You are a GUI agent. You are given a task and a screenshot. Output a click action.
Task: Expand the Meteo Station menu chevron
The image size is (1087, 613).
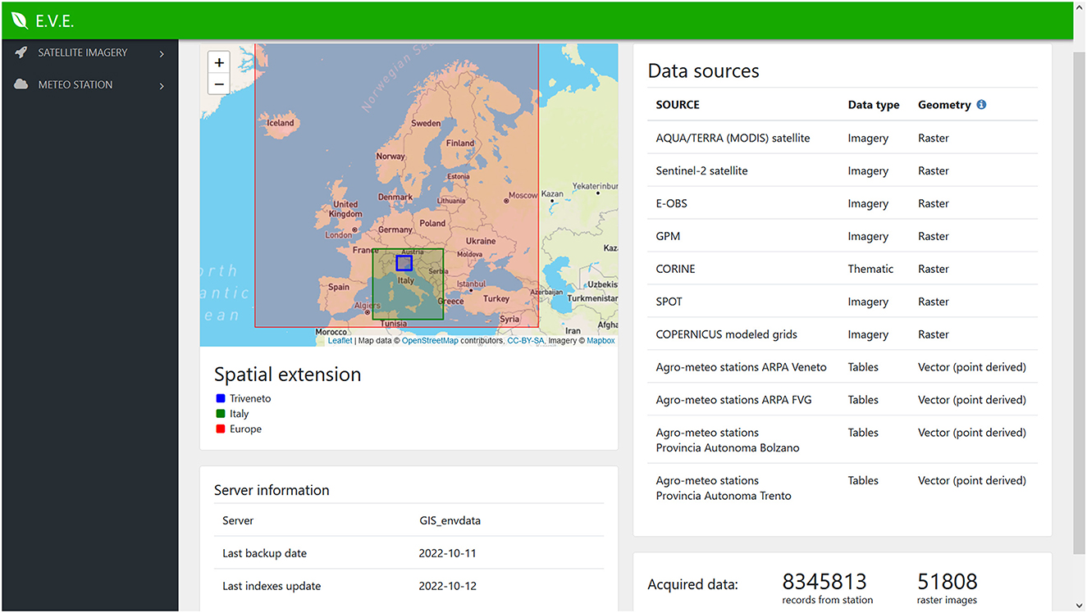click(x=162, y=86)
